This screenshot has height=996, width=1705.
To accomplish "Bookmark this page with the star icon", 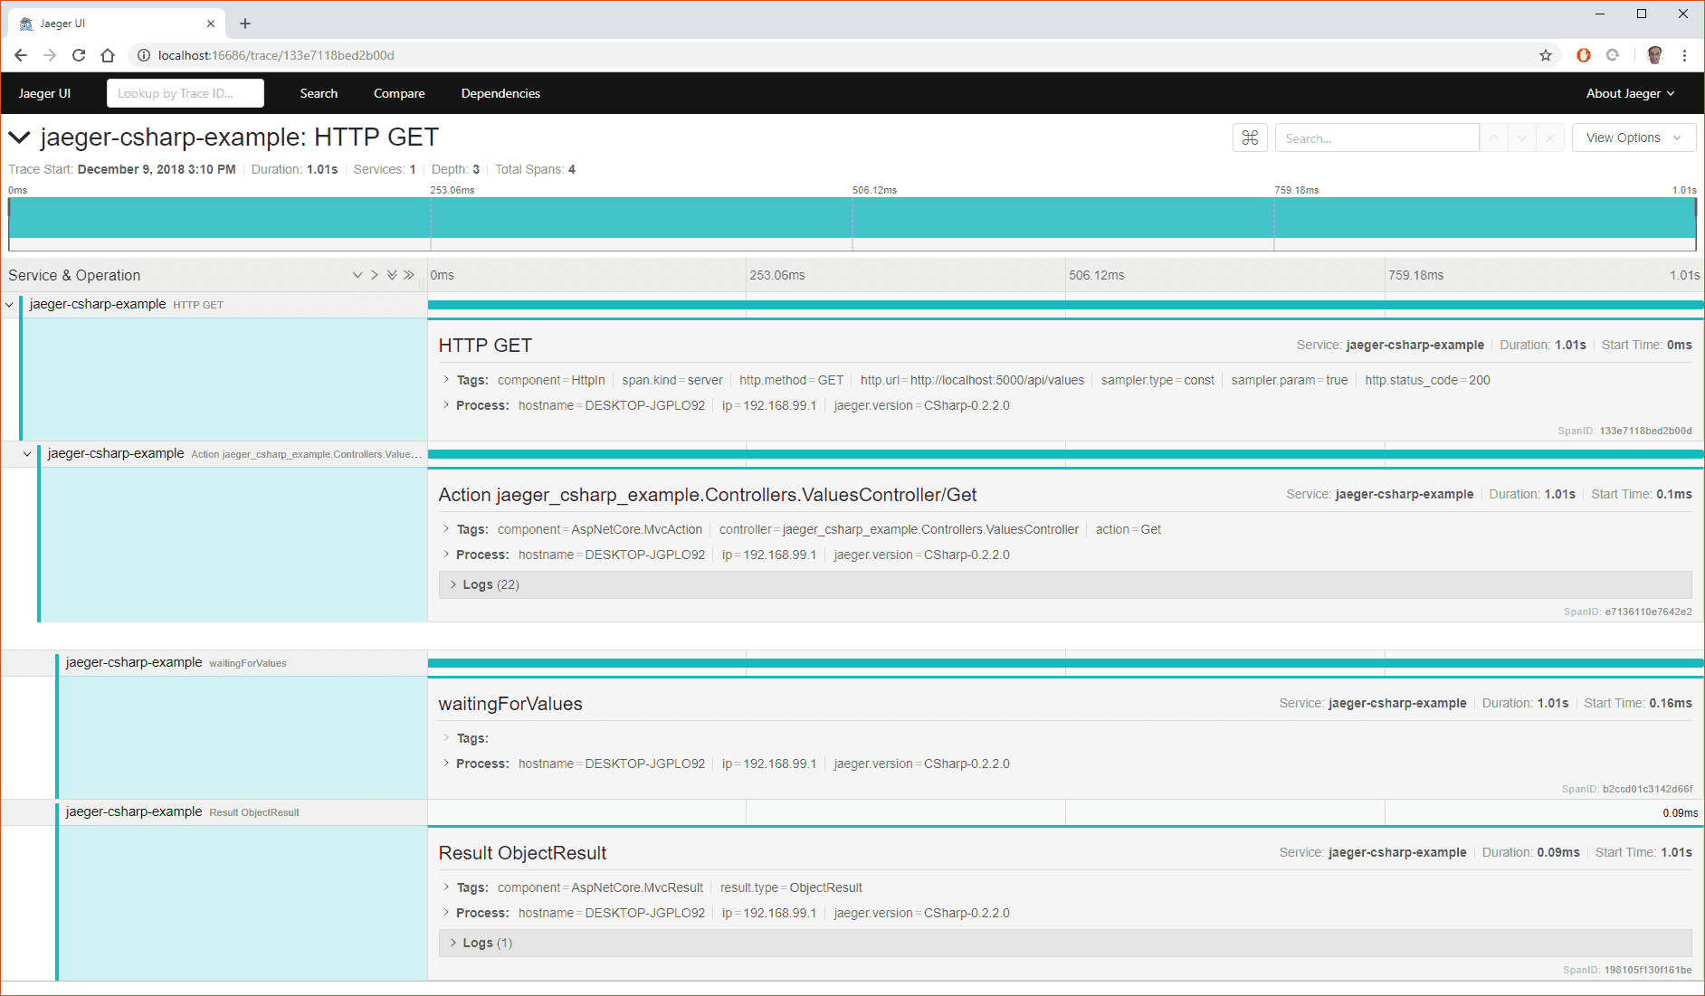I will pos(1546,55).
